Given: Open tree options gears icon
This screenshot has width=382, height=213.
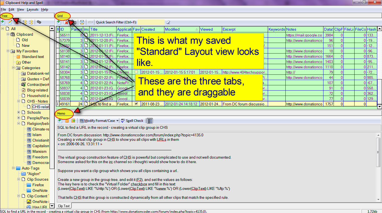Looking at the screenshot, I should click(39, 22).
